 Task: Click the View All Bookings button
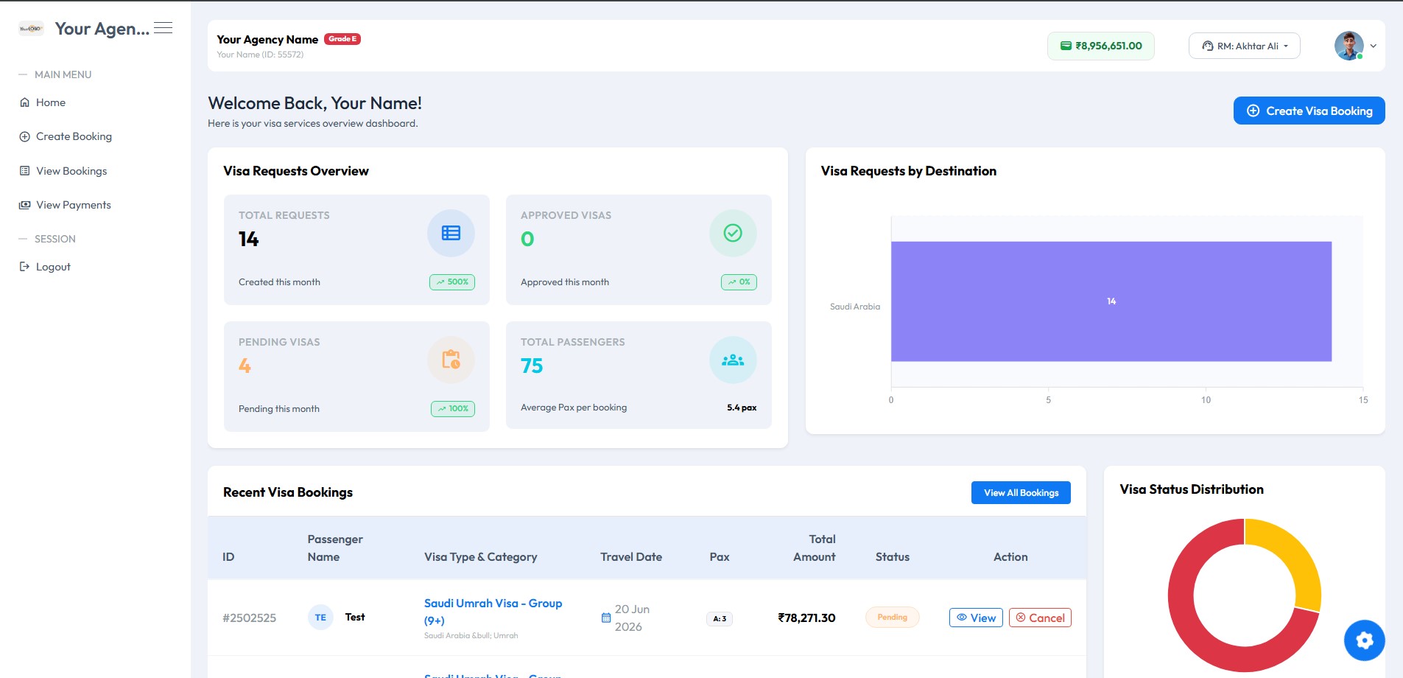[1021, 492]
